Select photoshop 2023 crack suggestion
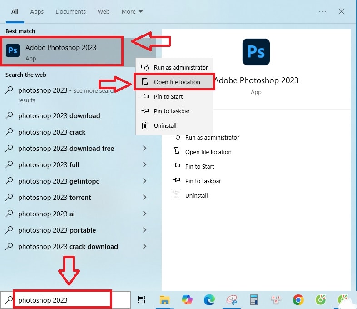The width and height of the screenshot is (357, 309). (52, 132)
